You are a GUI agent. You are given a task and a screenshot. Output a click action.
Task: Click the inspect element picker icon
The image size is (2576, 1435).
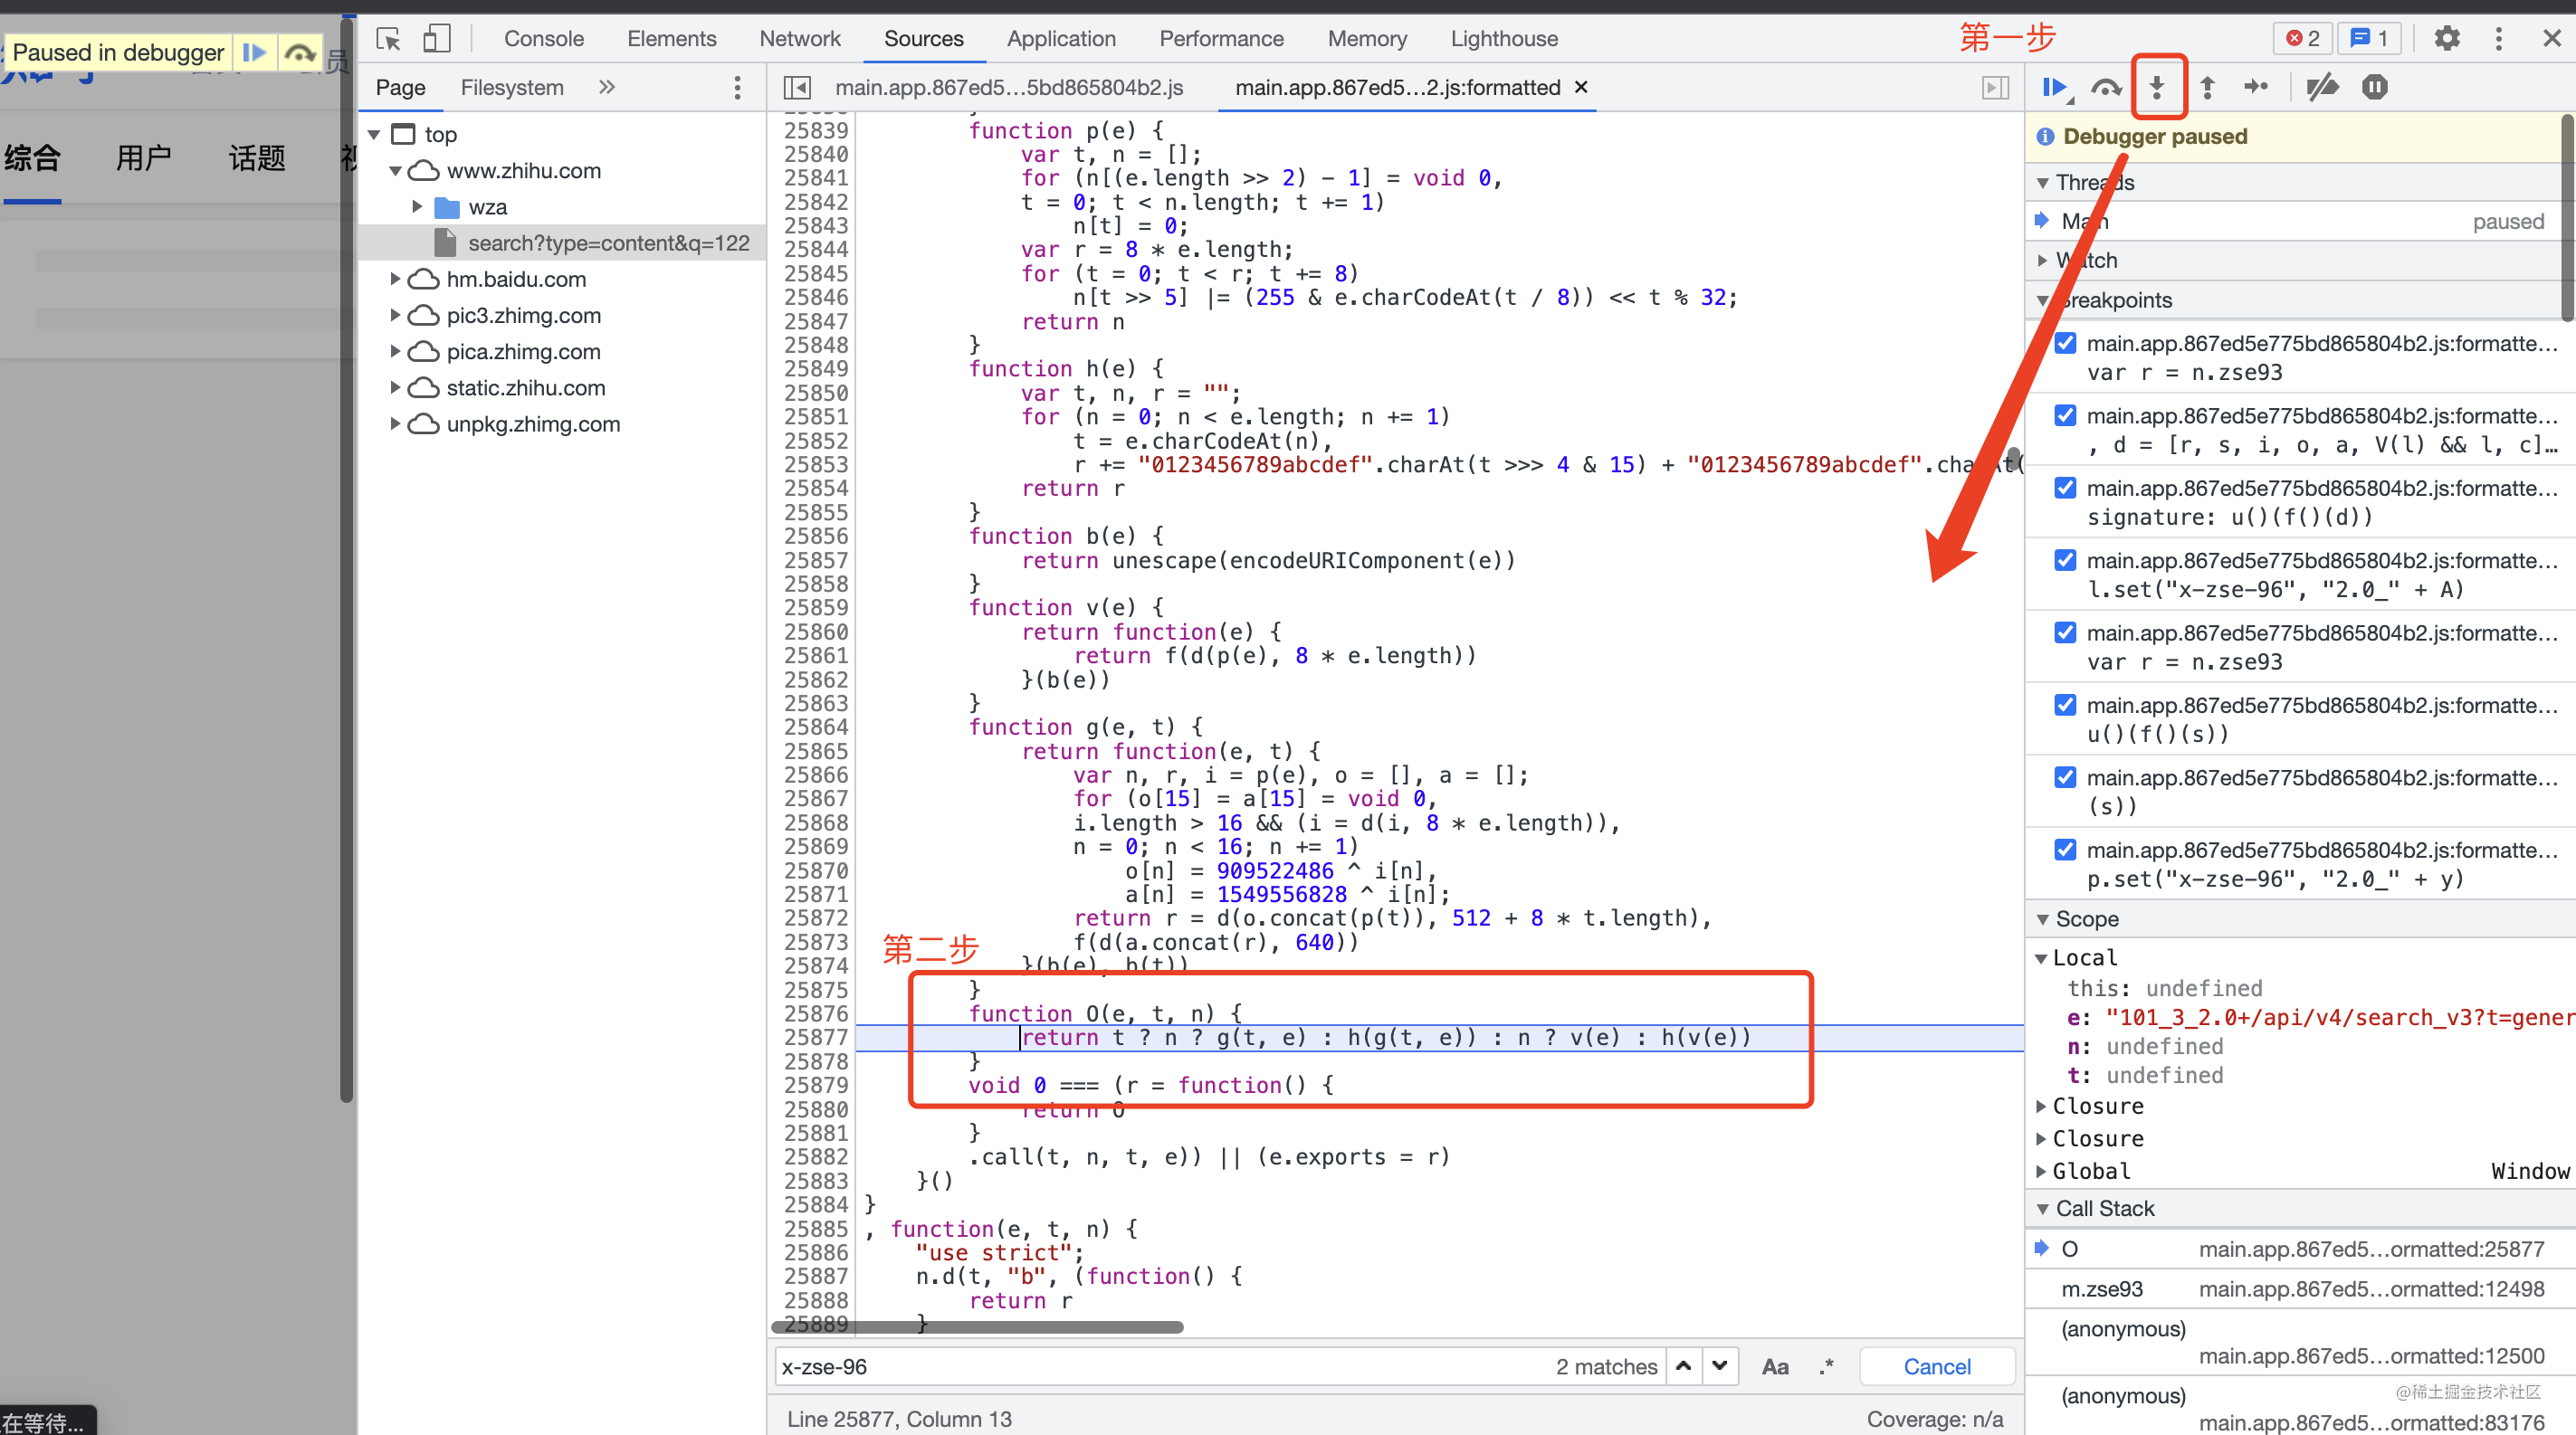pos(388,39)
